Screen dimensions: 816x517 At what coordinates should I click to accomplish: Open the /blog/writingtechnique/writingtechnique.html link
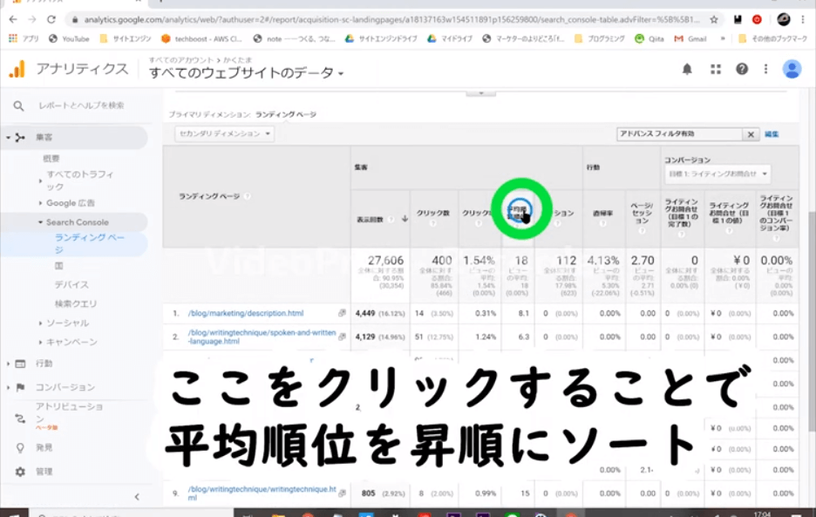[262, 493]
